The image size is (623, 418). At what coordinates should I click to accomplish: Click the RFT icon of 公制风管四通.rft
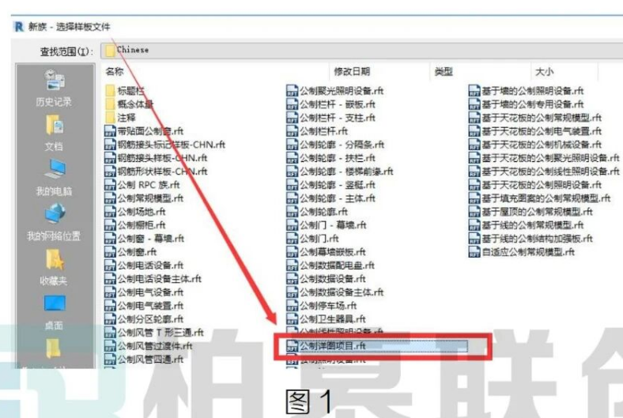tap(110, 360)
